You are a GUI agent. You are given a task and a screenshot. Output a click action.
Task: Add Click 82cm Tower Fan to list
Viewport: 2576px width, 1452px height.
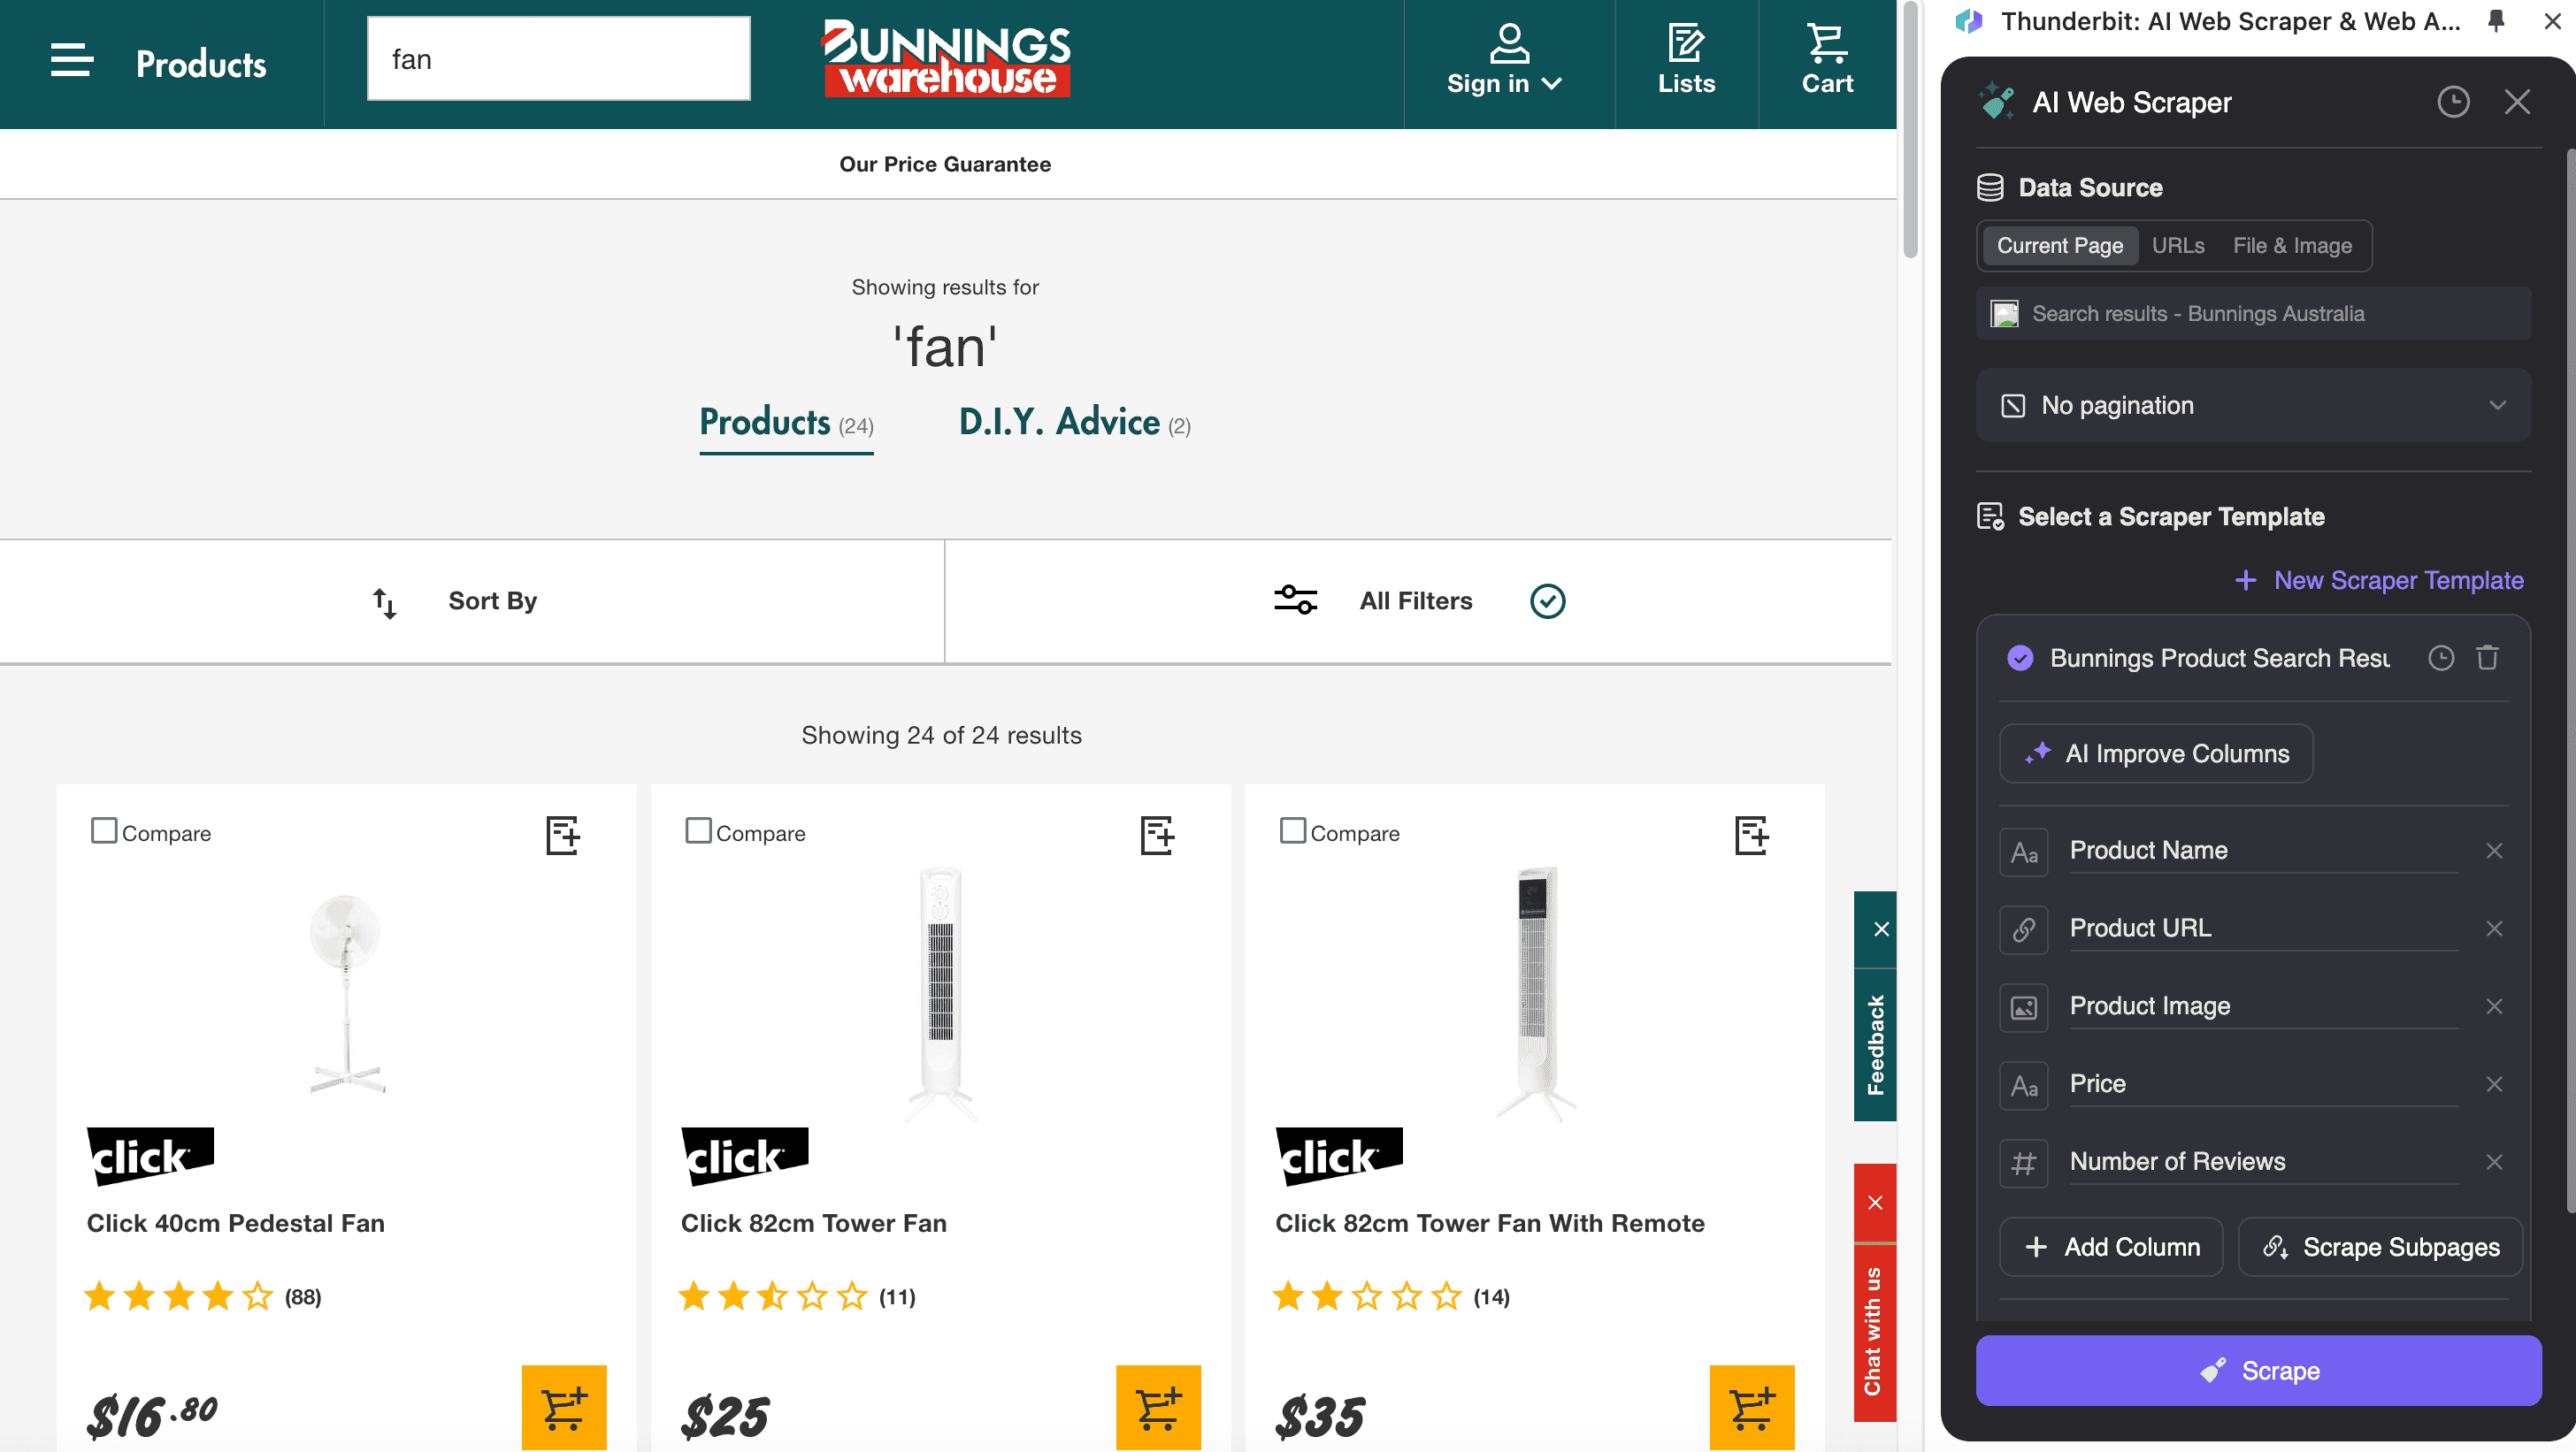click(1156, 835)
